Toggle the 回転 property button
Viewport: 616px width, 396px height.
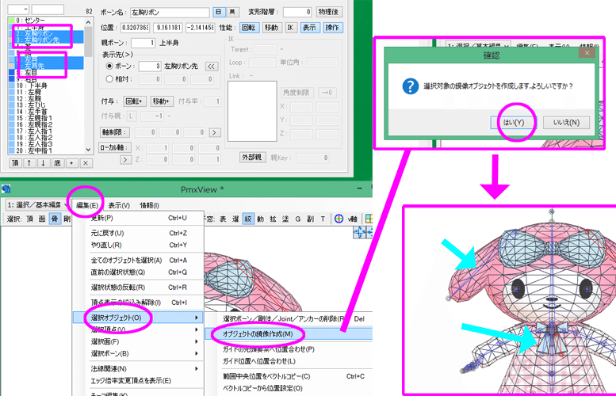click(249, 28)
